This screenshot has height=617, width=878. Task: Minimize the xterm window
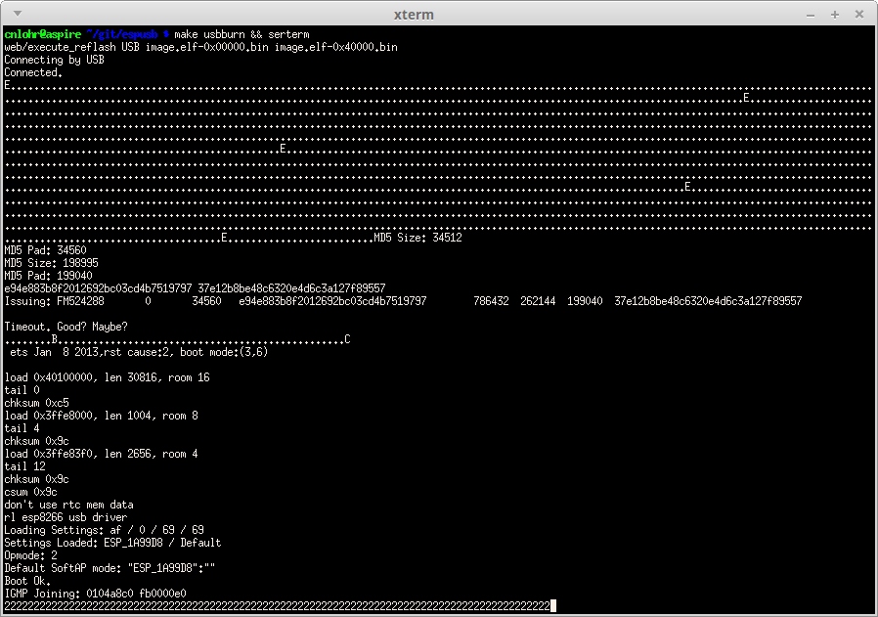(x=811, y=15)
